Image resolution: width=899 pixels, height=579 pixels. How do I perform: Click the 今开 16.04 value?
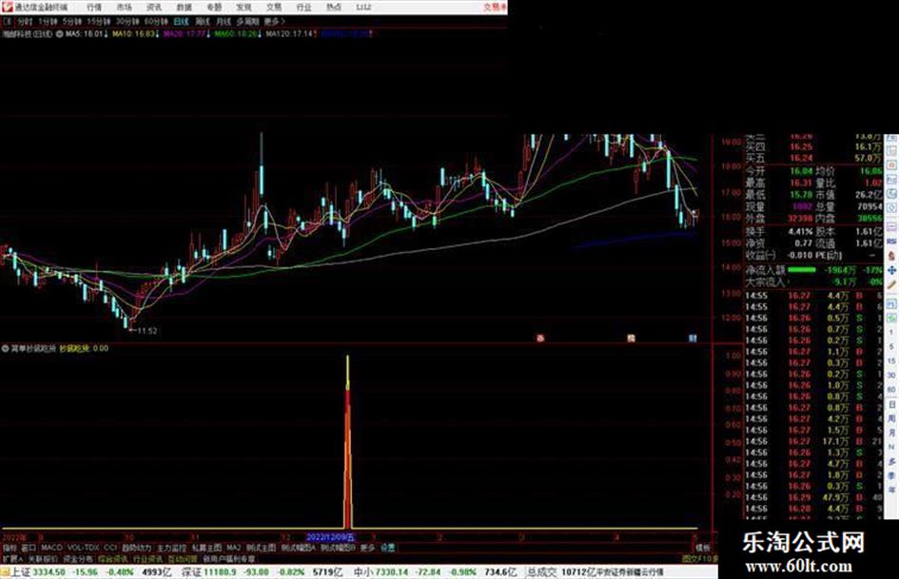[x=801, y=171]
